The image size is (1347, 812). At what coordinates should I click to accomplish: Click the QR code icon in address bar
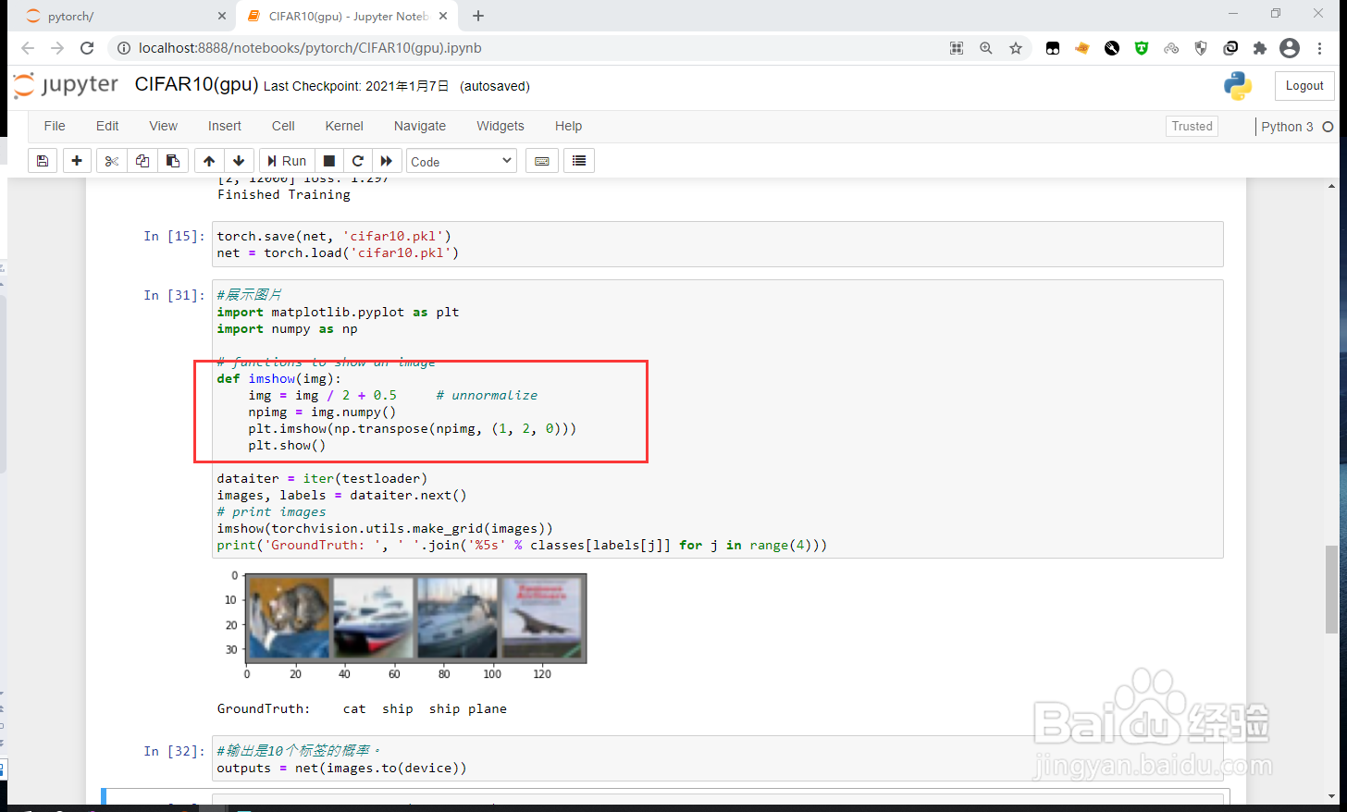point(957,48)
